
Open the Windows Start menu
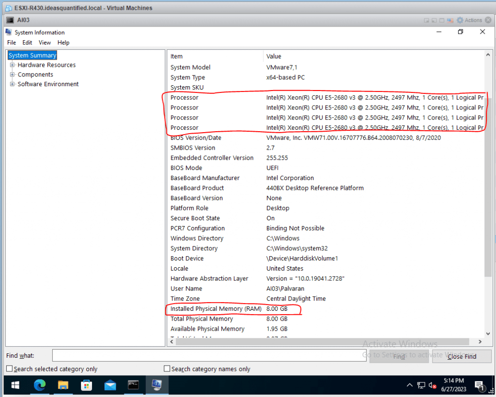[15, 385]
